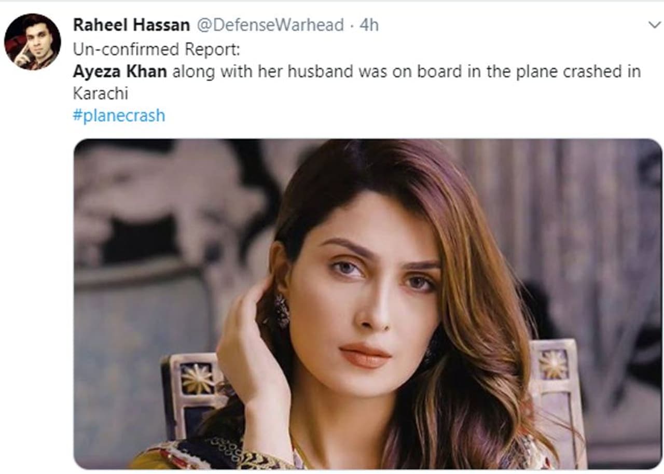Open the tweet via the 4h timestamp
The height and width of the screenshot is (474, 664).
click(x=369, y=24)
